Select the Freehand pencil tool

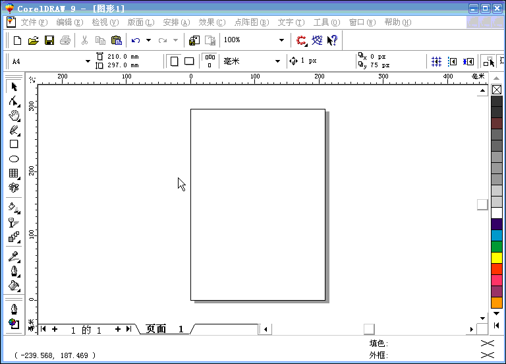click(14, 130)
